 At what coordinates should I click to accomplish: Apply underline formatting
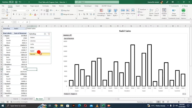coord(19,14)
